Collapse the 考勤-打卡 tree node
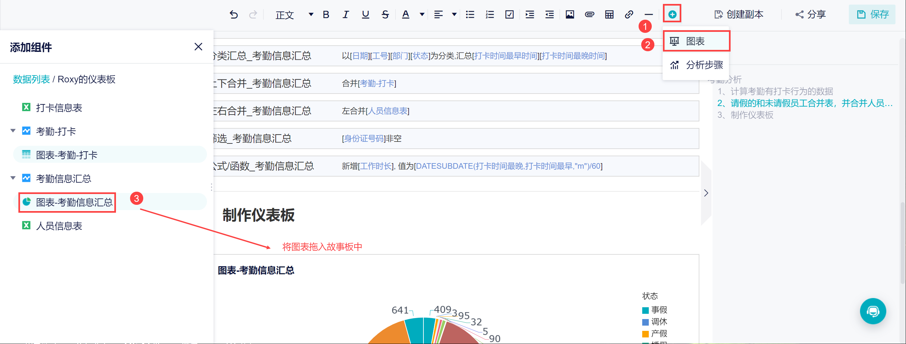The image size is (906, 344). point(13,131)
